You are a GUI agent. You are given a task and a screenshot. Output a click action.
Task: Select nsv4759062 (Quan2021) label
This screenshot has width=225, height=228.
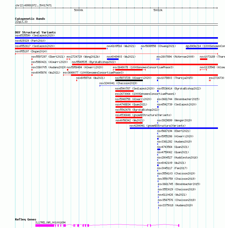tap(173, 152)
